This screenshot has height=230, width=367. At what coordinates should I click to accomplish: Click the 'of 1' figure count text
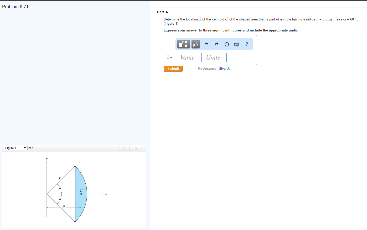(31, 148)
